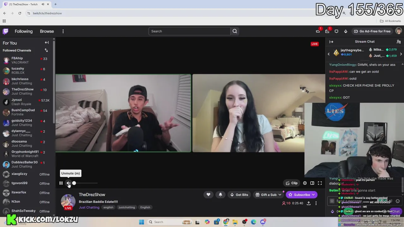
Task: Open All Bookmarks folder
Action: click(x=390, y=21)
